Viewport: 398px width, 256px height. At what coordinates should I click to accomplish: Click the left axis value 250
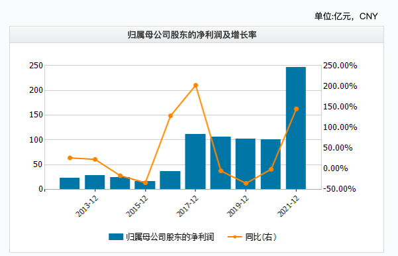(36, 66)
